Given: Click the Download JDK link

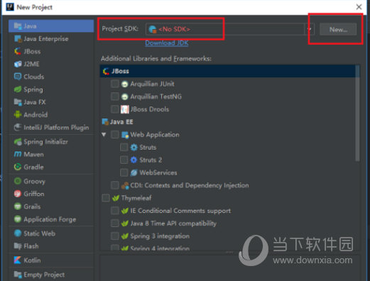Looking at the screenshot, I should point(167,43).
